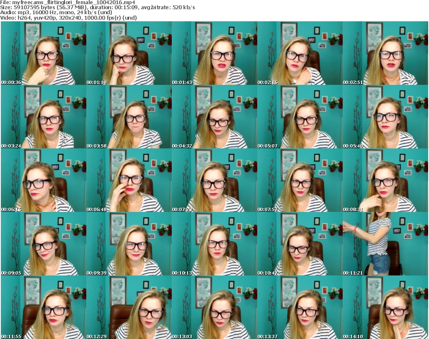This screenshot has width=429, height=339.
Task: Click the Video h264 info line
Action: [x=68, y=18]
